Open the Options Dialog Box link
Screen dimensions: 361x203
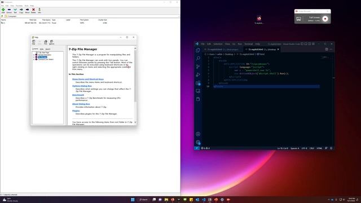click(82, 86)
